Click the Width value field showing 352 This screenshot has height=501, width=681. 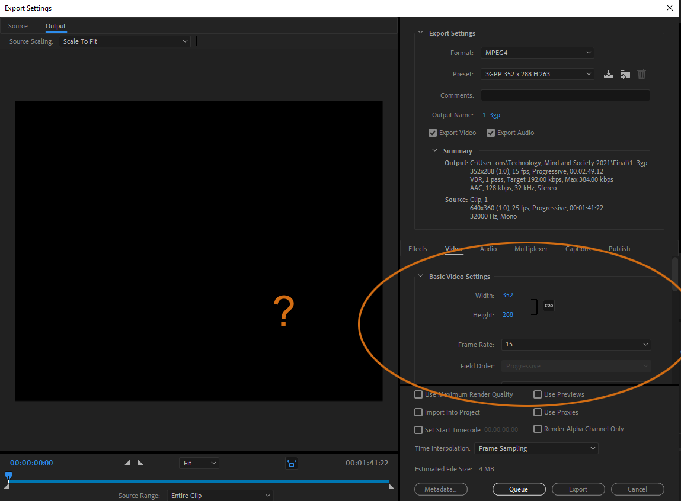point(507,294)
